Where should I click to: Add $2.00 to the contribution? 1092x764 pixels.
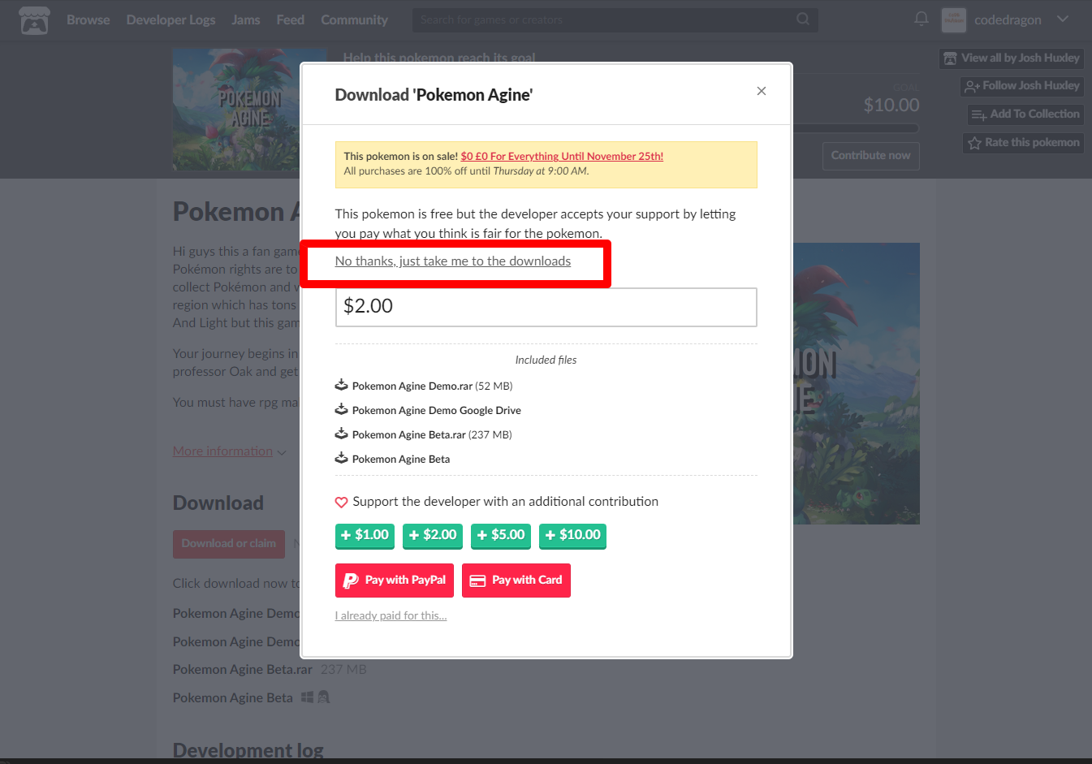tap(433, 535)
